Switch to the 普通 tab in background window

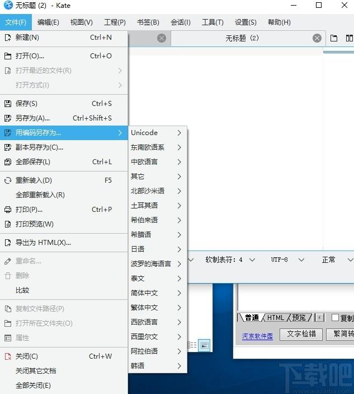click(x=252, y=318)
